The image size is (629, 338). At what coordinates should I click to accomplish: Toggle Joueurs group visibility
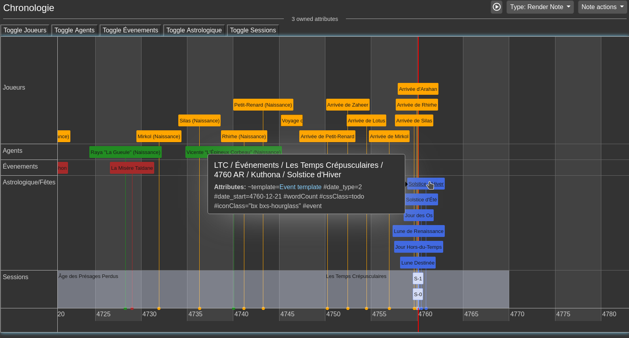25,30
